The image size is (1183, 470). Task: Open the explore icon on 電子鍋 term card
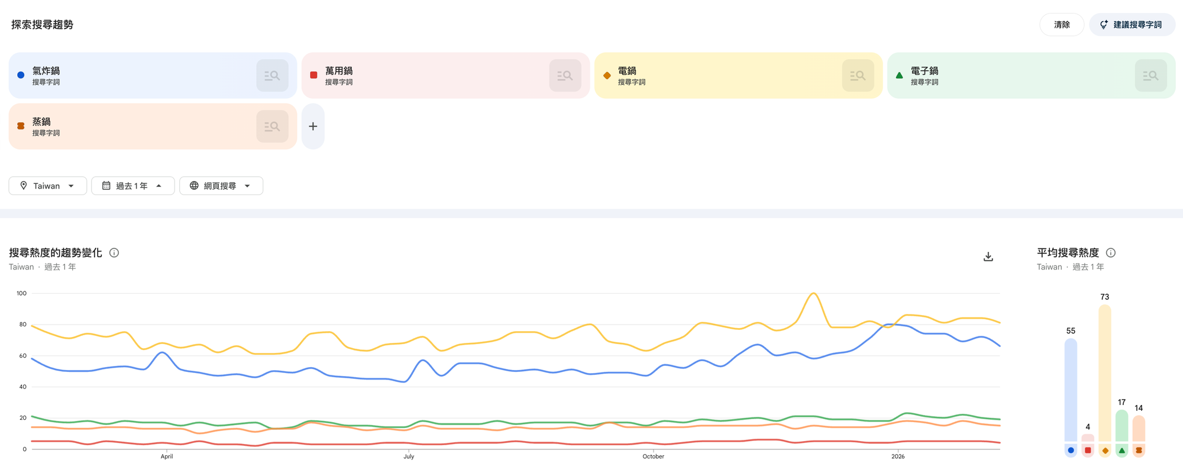point(1150,75)
